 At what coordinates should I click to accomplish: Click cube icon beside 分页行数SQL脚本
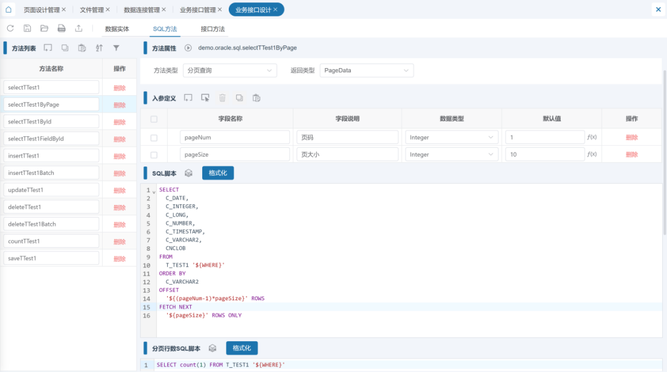point(212,348)
